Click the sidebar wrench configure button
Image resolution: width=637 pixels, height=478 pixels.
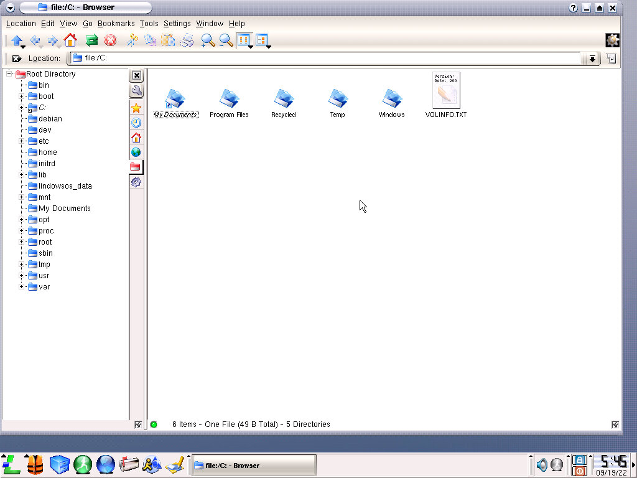pyautogui.click(x=136, y=91)
